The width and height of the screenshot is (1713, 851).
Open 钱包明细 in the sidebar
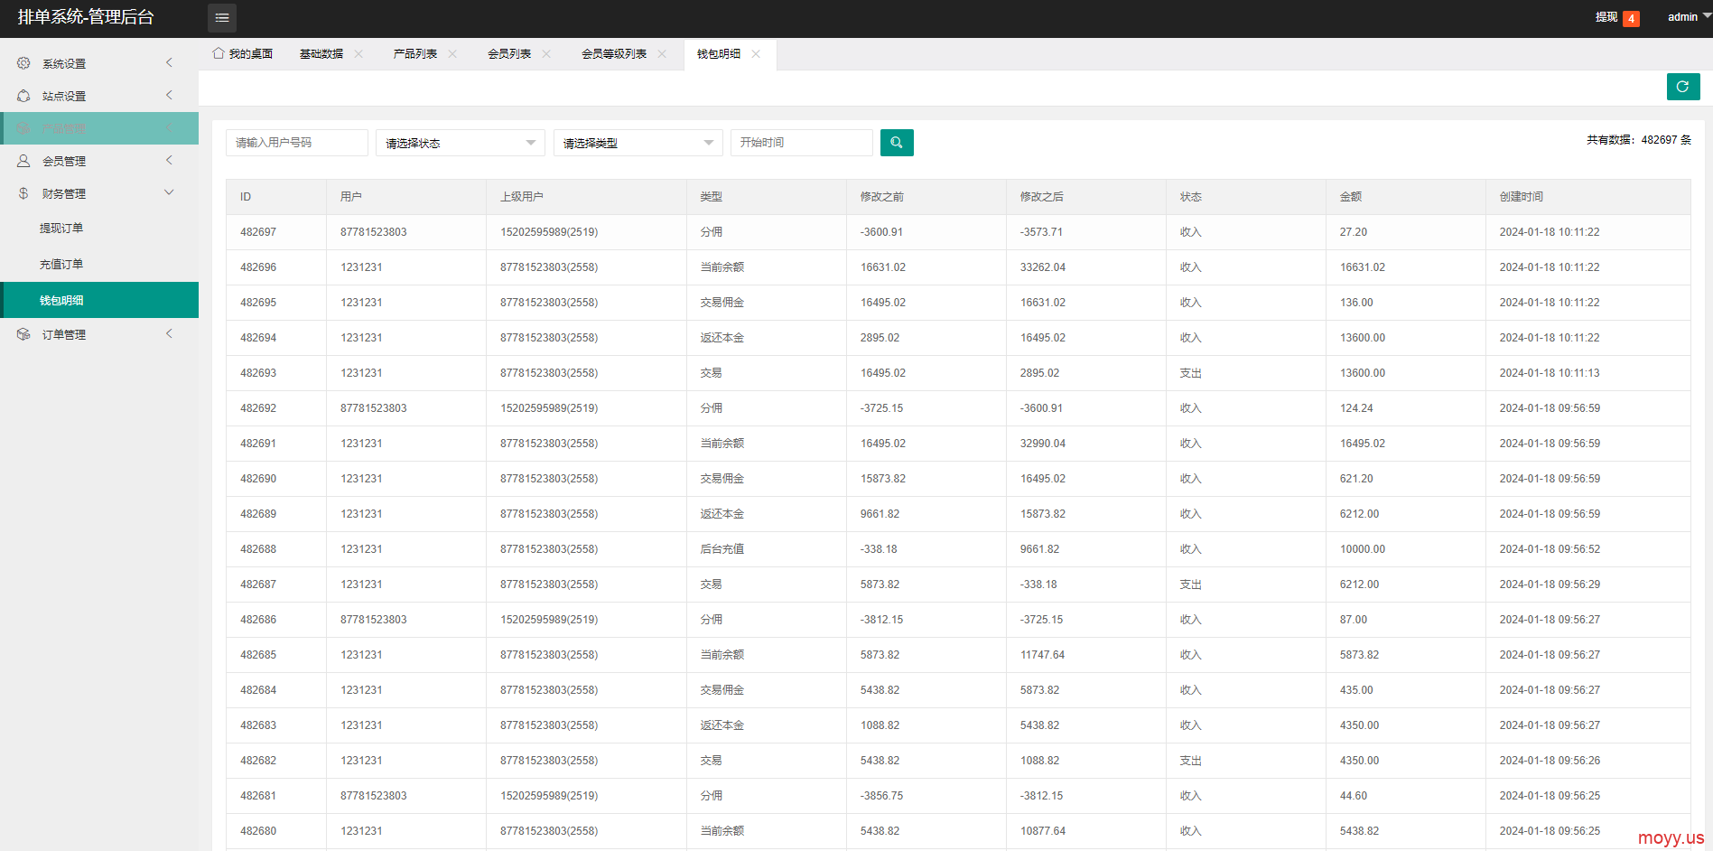point(99,300)
